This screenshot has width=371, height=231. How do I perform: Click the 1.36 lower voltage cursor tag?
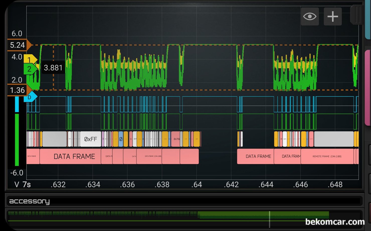(18, 90)
